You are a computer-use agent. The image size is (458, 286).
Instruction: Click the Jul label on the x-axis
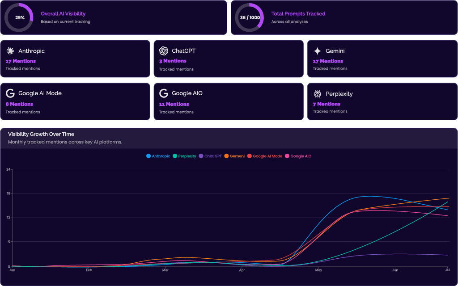pos(447,270)
